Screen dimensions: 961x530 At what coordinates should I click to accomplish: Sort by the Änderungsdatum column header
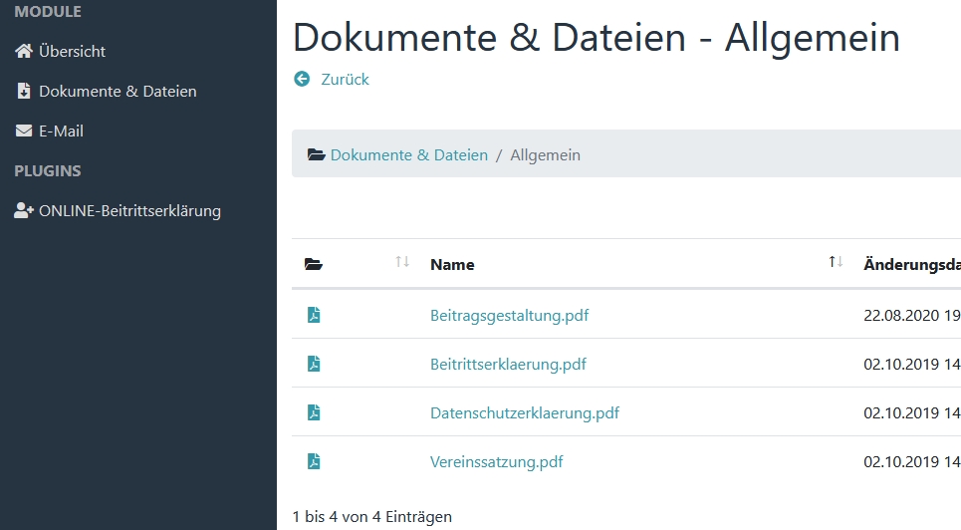pos(911,265)
